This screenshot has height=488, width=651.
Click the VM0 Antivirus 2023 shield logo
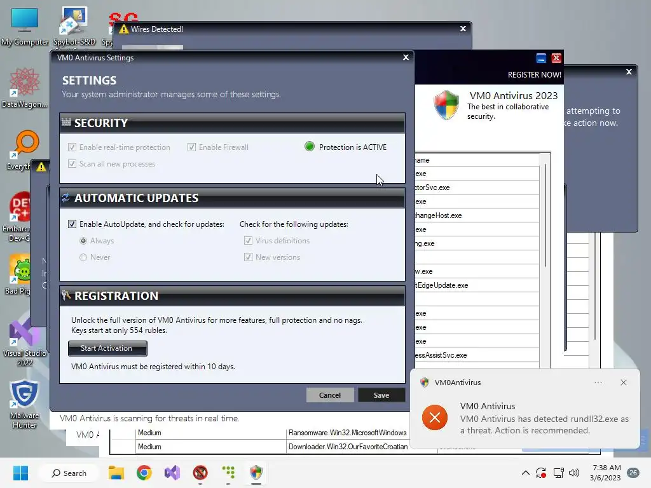[446, 105]
